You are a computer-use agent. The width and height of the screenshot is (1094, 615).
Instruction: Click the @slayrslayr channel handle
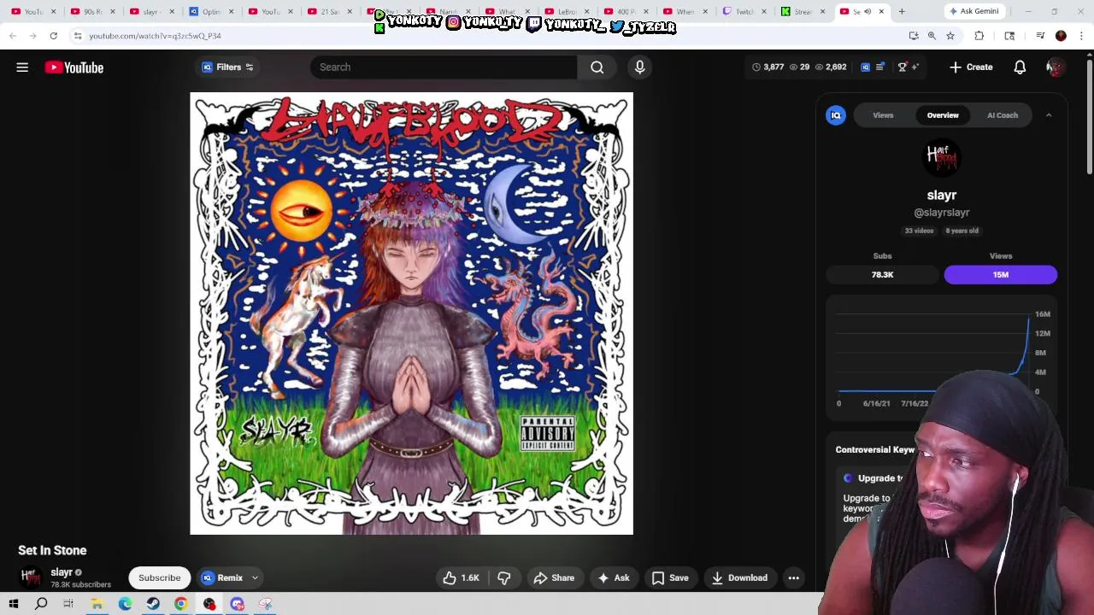click(941, 213)
